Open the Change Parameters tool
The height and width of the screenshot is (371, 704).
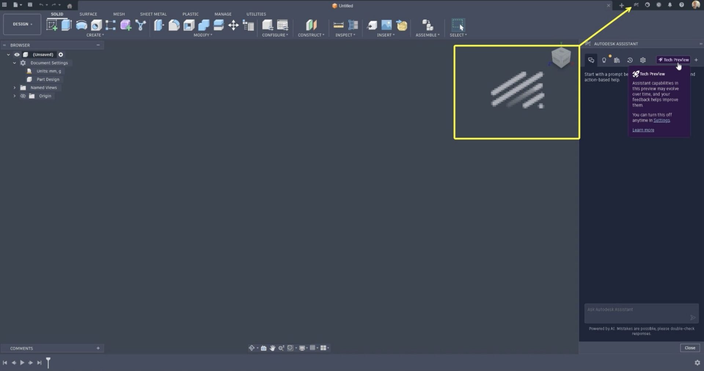pyautogui.click(x=248, y=25)
